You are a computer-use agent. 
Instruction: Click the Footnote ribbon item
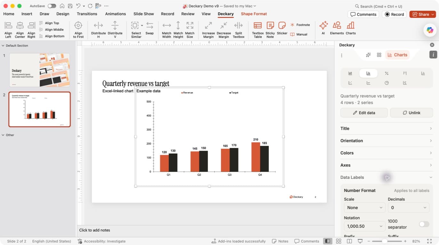pos(300,25)
